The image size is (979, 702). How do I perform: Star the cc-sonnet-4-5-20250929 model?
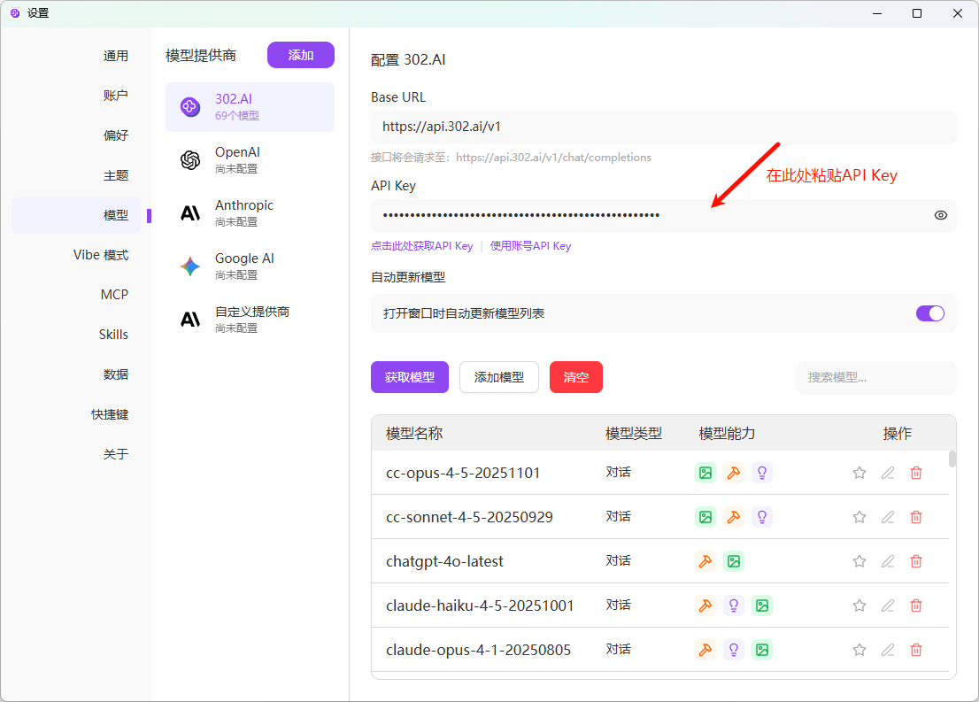pos(860,517)
